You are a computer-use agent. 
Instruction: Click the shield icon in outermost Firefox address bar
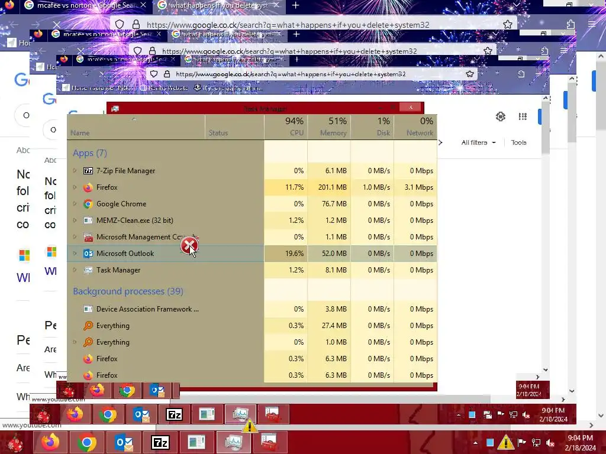pyautogui.click(x=120, y=25)
